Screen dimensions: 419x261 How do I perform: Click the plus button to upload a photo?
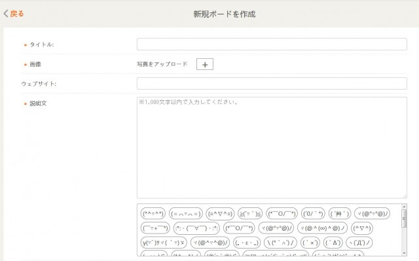(x=205, y=64)
